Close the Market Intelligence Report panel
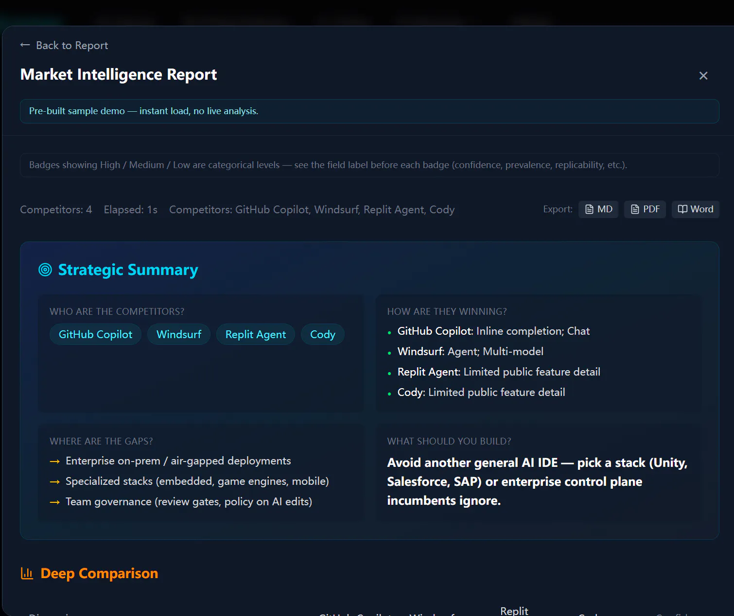 point(703,75)
